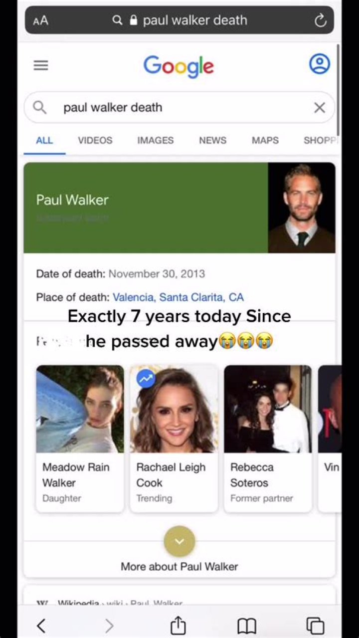Go back with the back chevron
359x638 pixels.
(41, 626)
